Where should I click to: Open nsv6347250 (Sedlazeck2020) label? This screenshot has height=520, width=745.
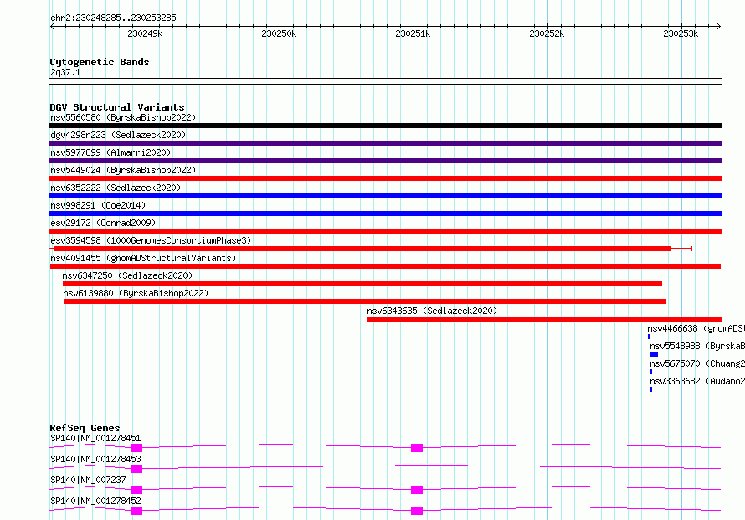coord(127,275)
